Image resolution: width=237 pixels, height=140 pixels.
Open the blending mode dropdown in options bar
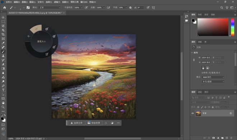[x=50, y=8]
